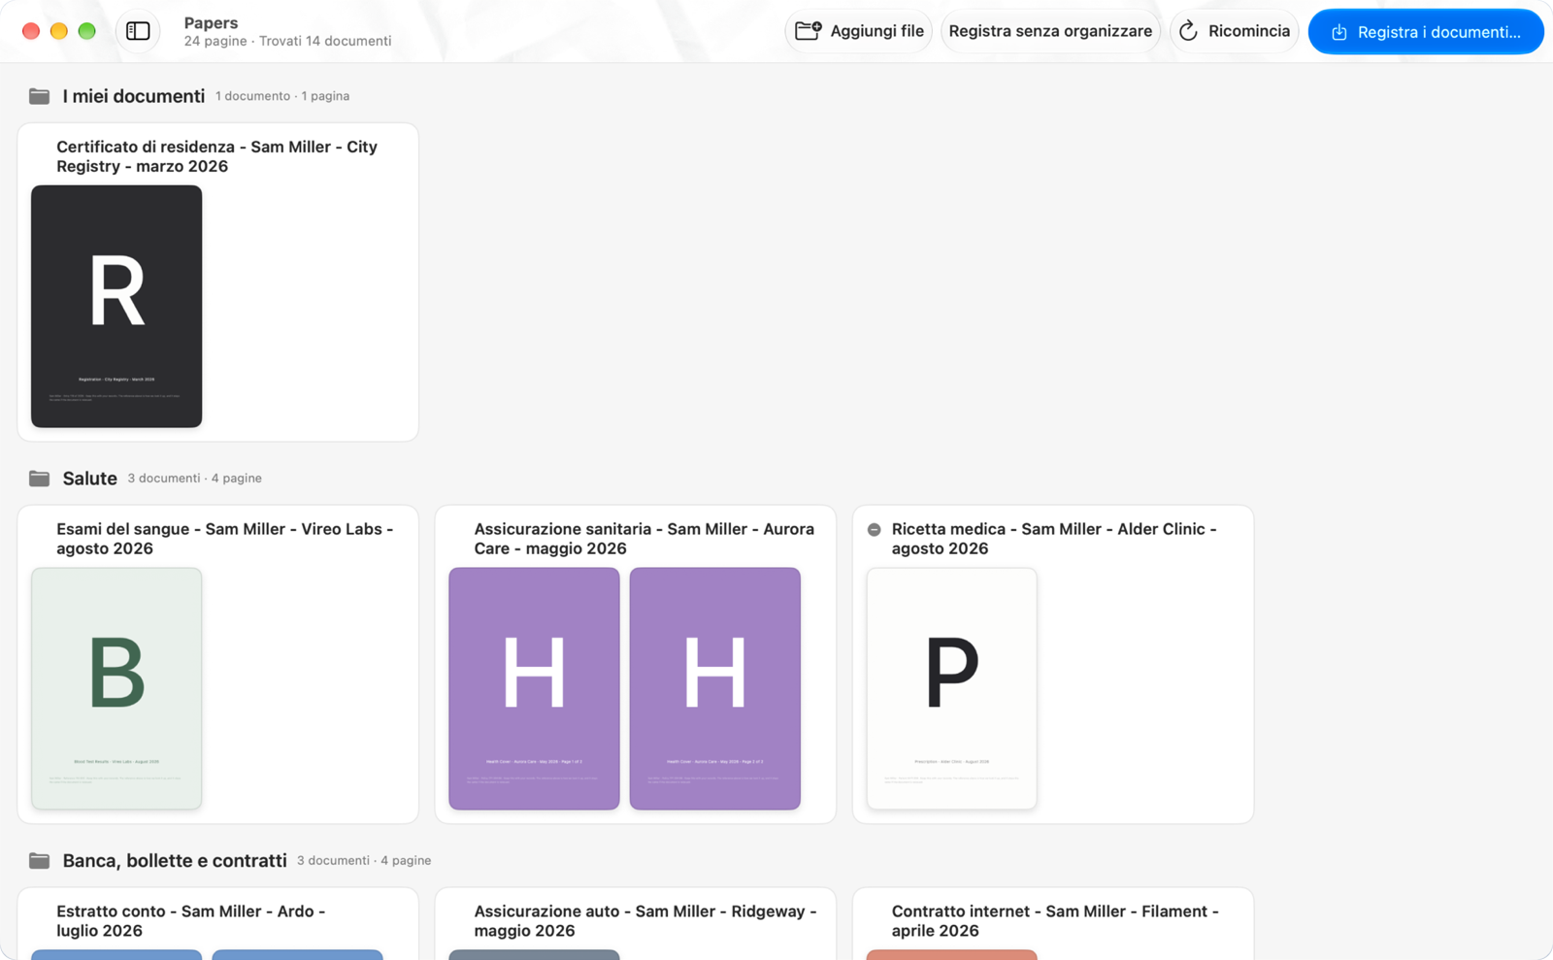Click the save icon in Registra i documenti

click(x=1339, y=32)
